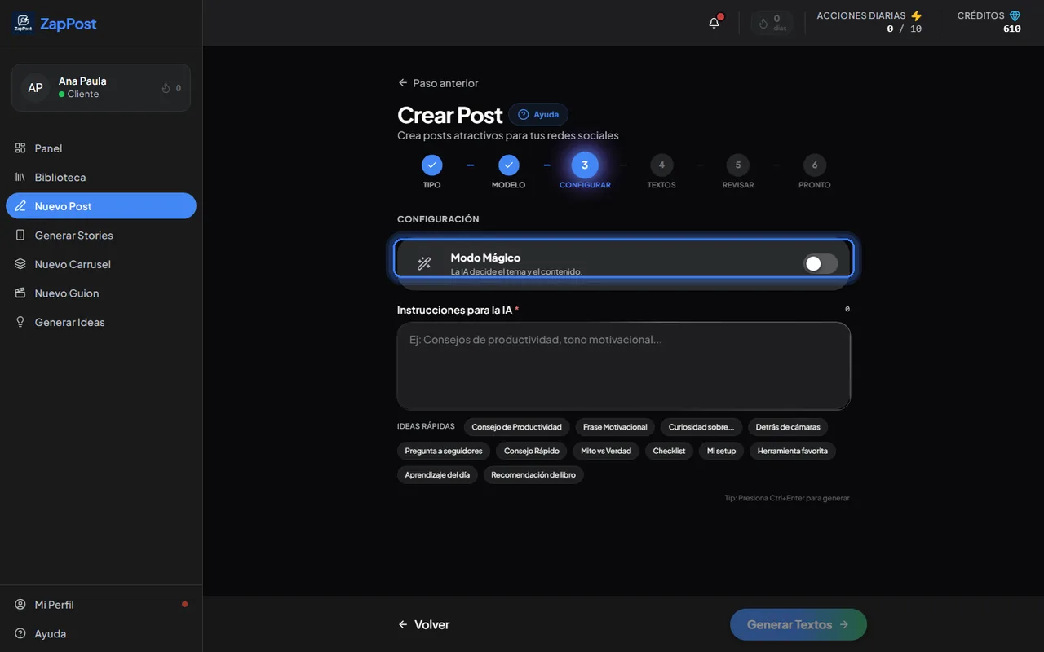Choose the Detrás de cámaras chip
Image resolution: width=1044 pixels, height=652 pixels.
tap(788, 427)
